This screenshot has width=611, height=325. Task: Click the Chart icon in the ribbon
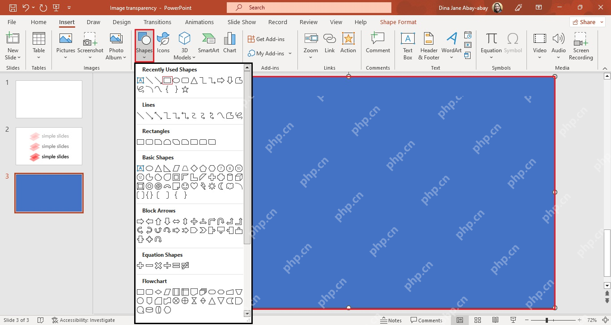click(x=229, y=43)
